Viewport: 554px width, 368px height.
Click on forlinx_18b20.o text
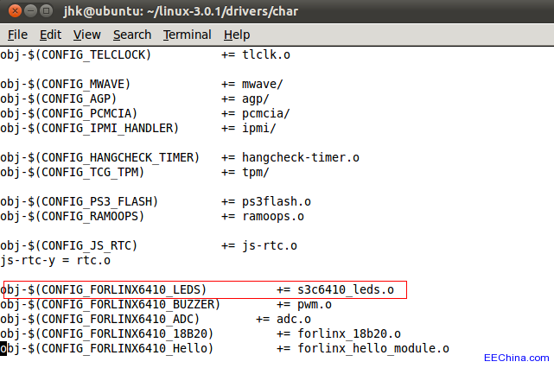[349, 333]
